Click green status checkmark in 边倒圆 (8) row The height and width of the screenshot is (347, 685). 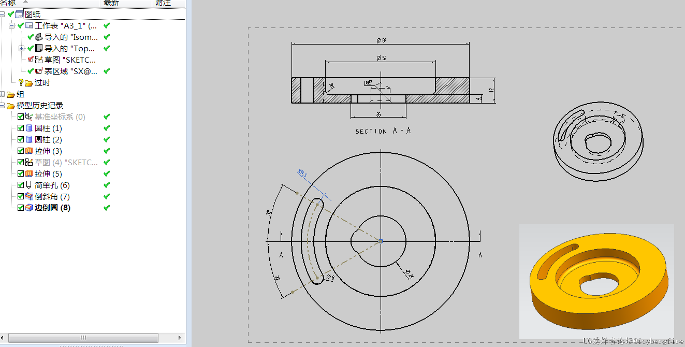pos(107,208)
